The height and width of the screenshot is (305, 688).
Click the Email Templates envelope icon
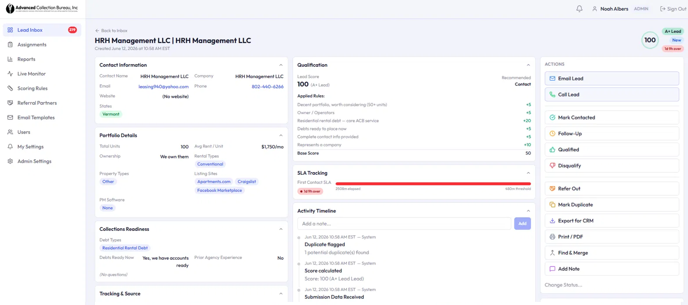pyautogui.click(x=10, y=118)
